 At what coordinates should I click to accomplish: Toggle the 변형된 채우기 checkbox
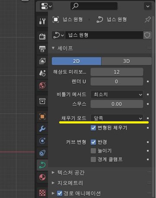93,128
